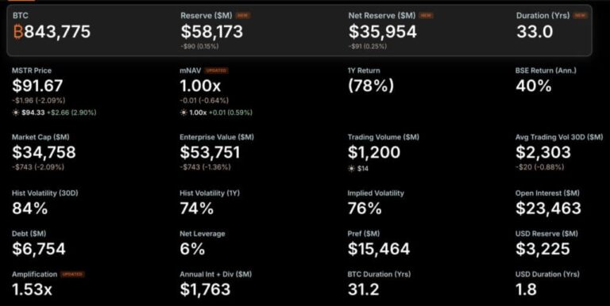Click the NEW badge next to Reserve
The width and height of the screenshot is (610, 306).
pyautogui.click(x=243, y=16)
